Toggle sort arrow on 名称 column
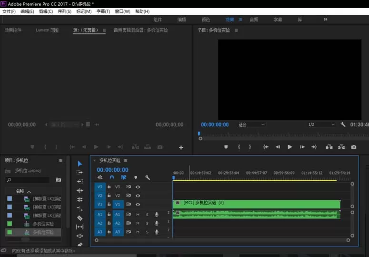 pos(29,192)
